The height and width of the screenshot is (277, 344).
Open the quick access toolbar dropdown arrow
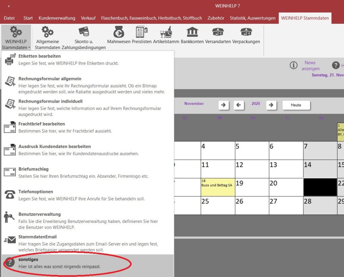click(x=8, y=6)
